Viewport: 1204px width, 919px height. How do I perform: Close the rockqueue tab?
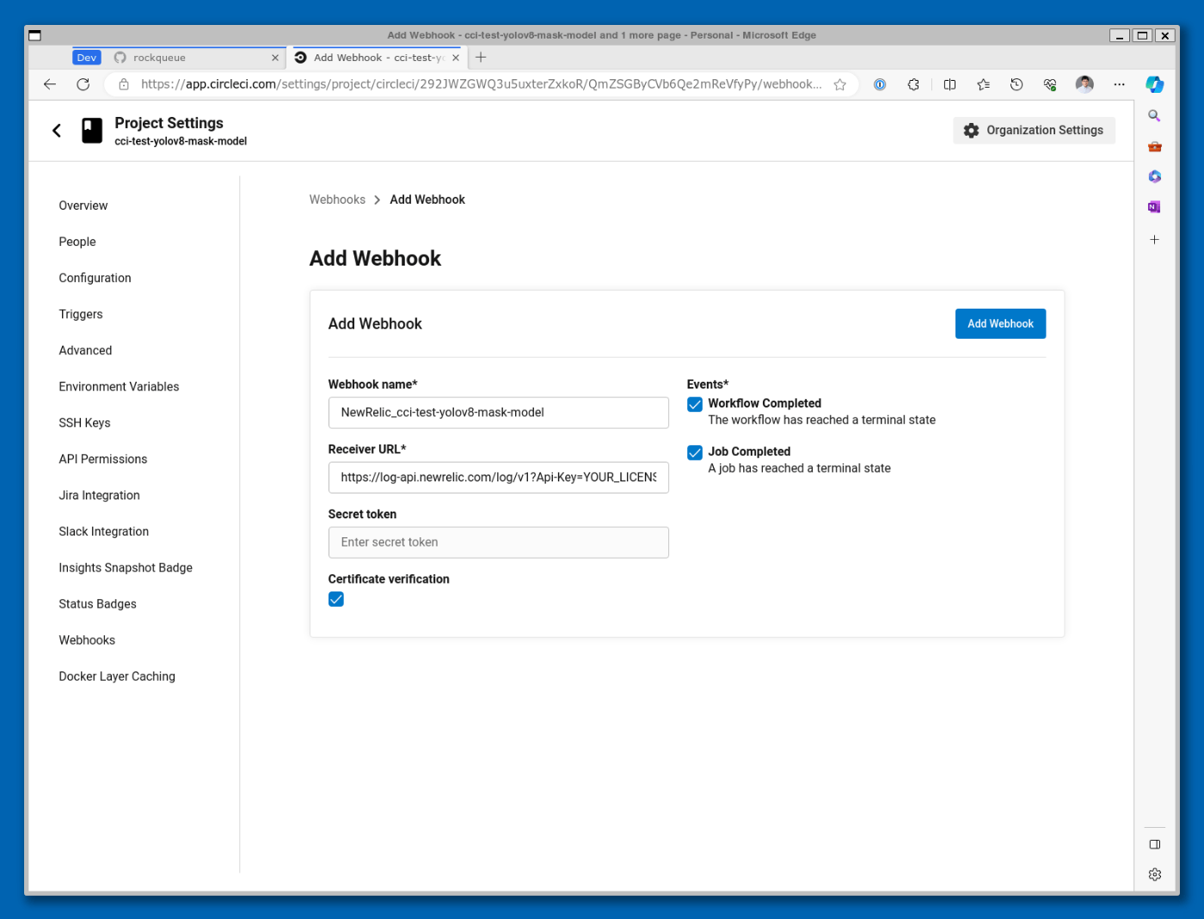pyautogui.click(x=275, y=58)
